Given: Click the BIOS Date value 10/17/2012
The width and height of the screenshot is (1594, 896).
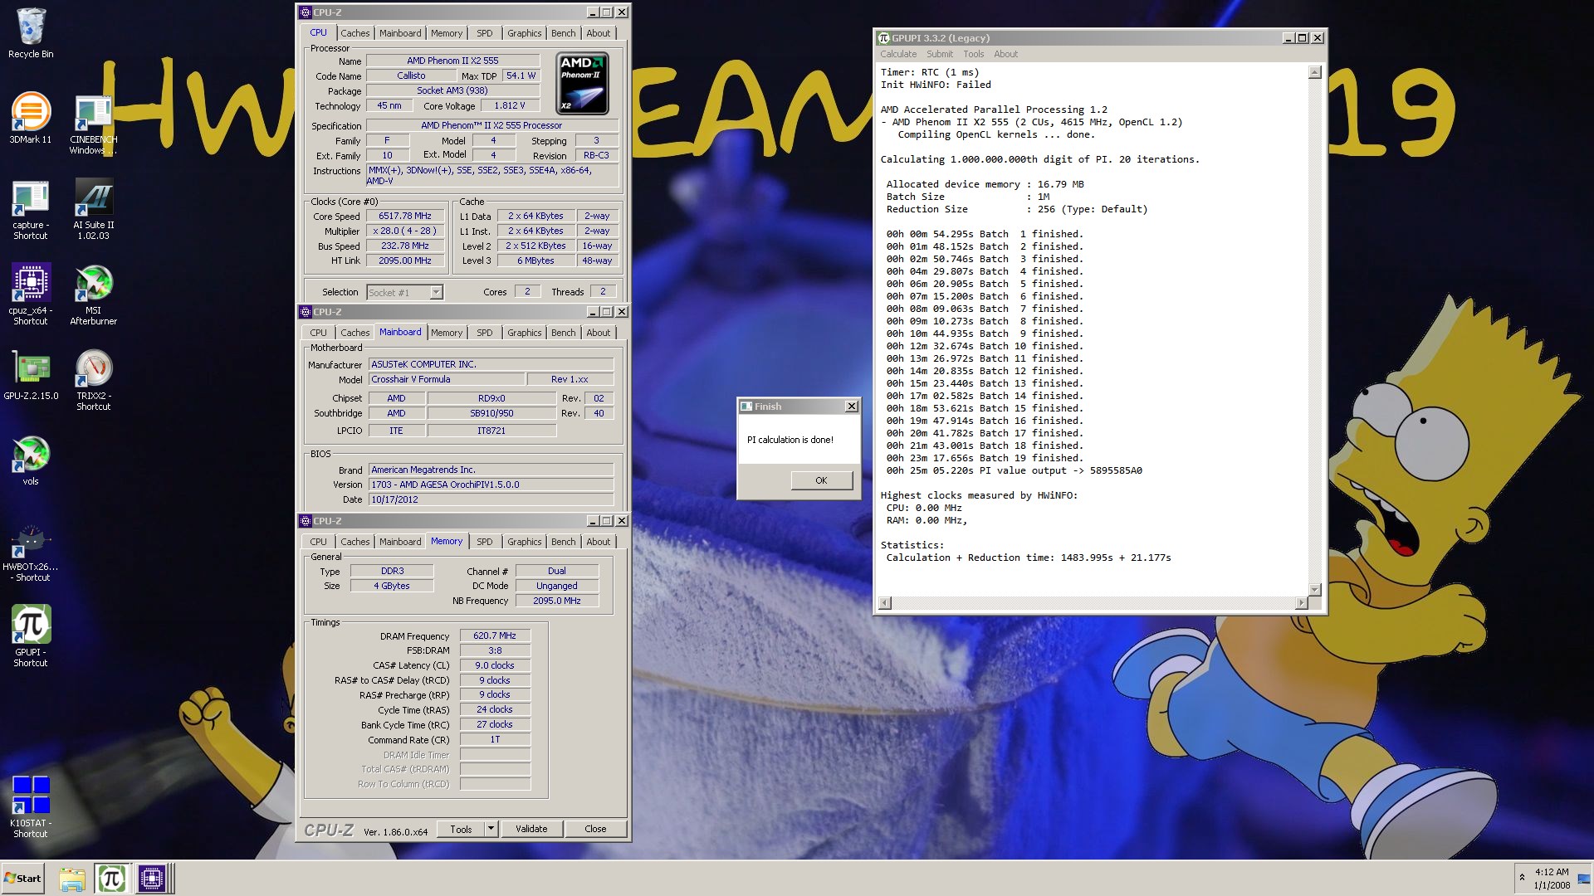Looking at the screenshot, I should (x=491, y=499).
